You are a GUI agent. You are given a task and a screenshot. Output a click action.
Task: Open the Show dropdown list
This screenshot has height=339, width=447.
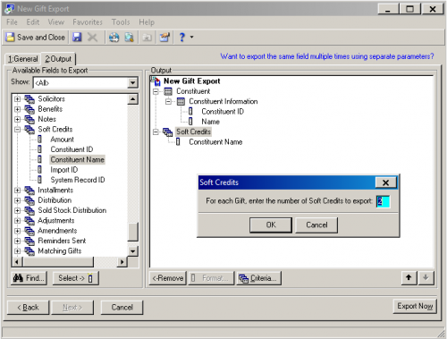coord(132,82)
